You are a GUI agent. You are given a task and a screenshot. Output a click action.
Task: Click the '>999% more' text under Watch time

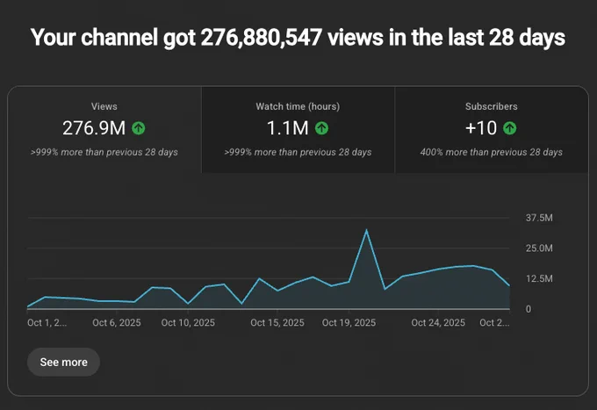pos(298,152)
